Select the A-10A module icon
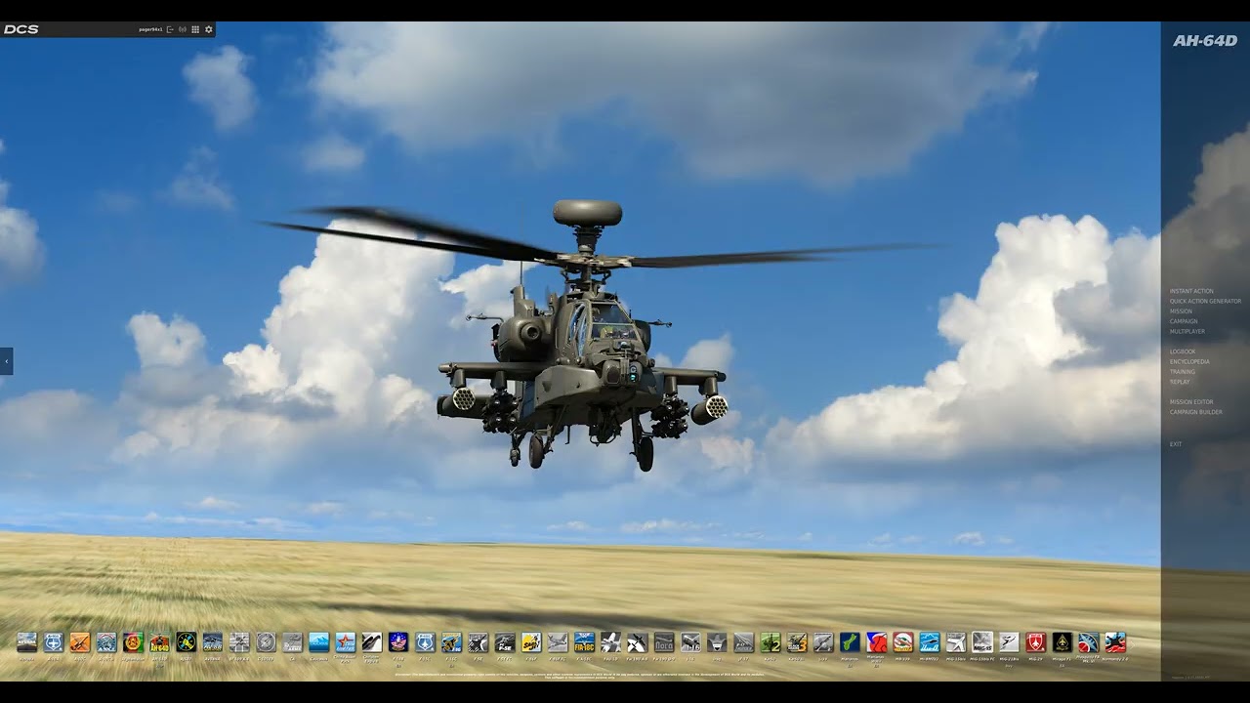The height and width of the screenshot is (703, 1250). point(53,641)
